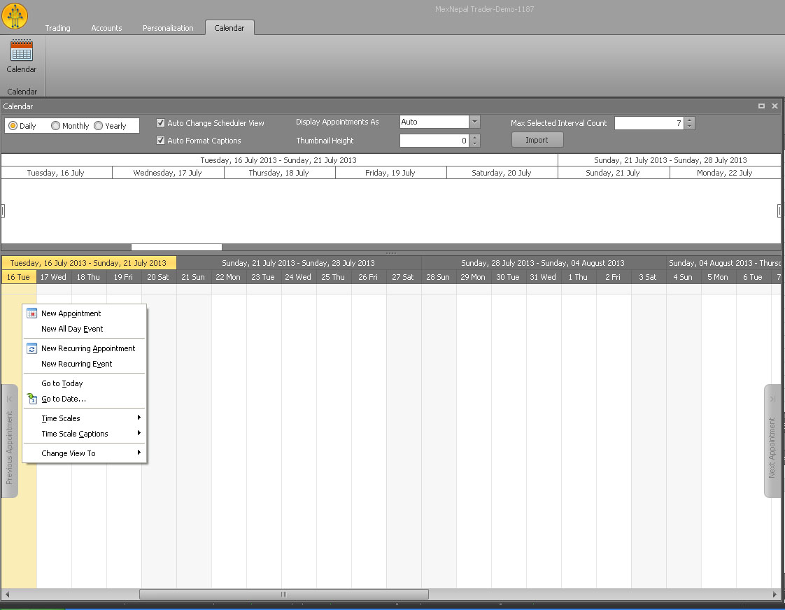Select the Yearly radio button
The height and width of the screenshot is (610, 785).
point(99,126)
